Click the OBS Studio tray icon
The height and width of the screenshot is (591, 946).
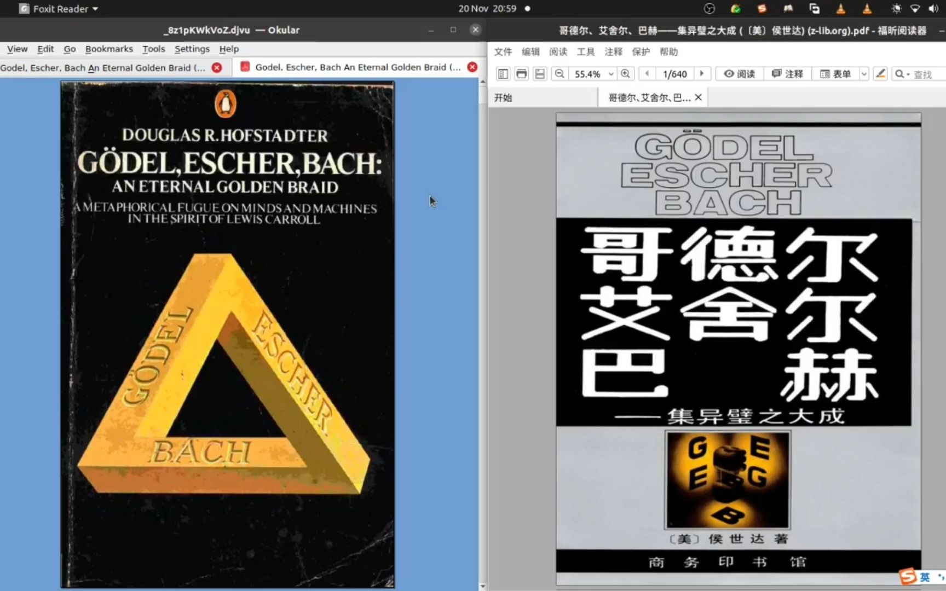(709, 9)
